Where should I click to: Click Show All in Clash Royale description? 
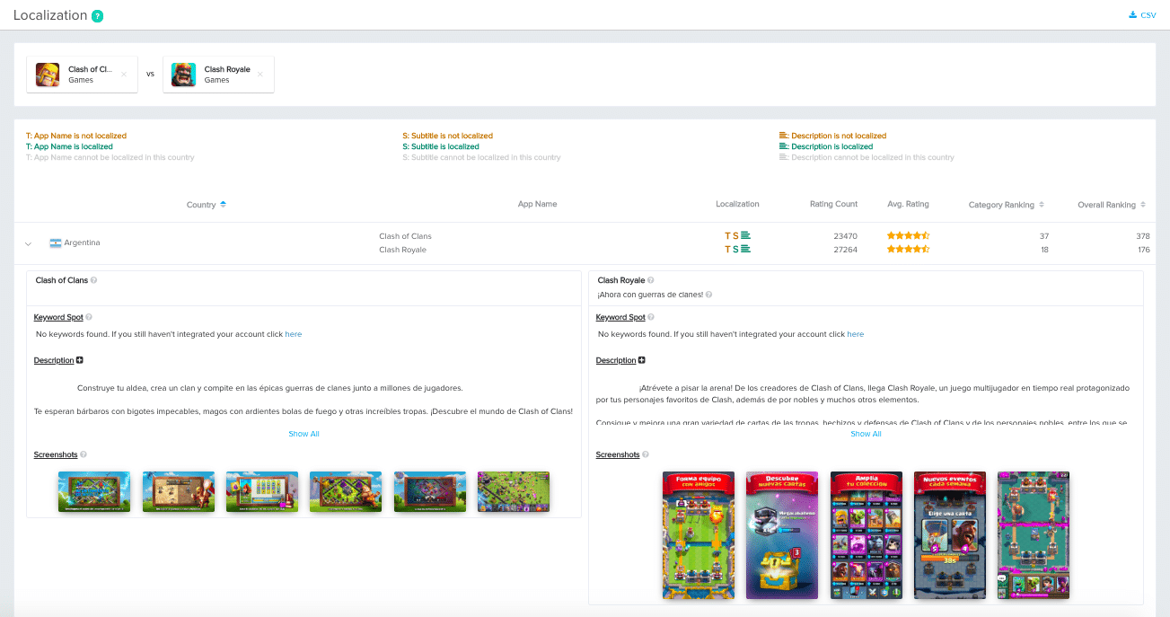(x=866, y=434)
